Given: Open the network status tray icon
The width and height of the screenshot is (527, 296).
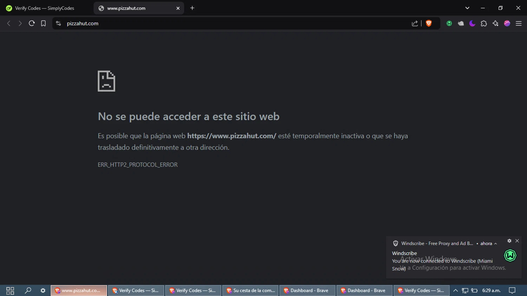Looking at the screenshot, I should tap(465, 290).
